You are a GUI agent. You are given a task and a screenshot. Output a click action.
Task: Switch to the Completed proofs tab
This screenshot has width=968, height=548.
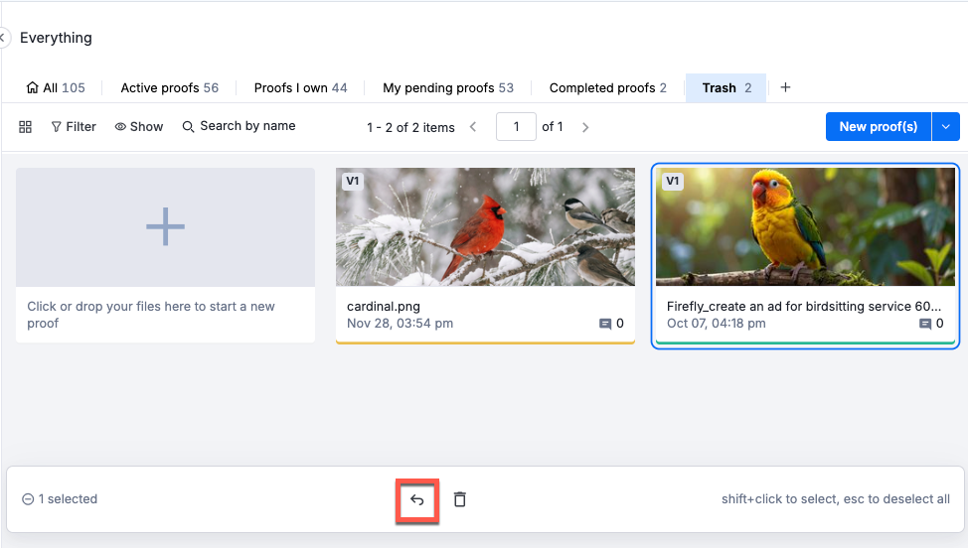click(607, 87)
